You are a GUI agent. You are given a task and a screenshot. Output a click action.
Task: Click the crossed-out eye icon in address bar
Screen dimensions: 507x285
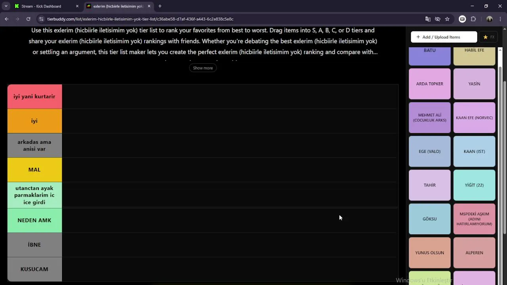coord(437,19)
